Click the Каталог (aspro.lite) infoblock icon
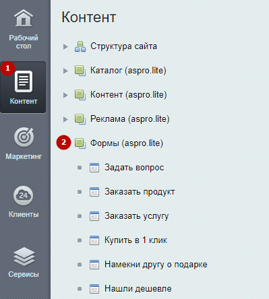The width and height of the screenshot is (269, 299). [x=80, y=71]
